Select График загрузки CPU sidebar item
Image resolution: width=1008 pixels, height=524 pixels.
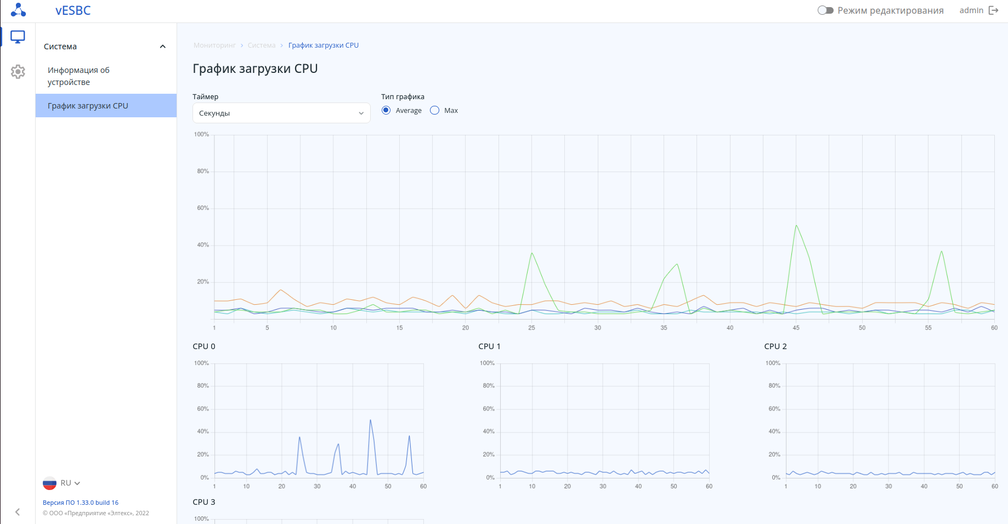pyautogui.click(x=88, y=106)
